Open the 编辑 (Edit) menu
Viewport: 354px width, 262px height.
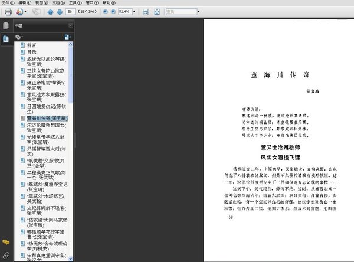25,3
